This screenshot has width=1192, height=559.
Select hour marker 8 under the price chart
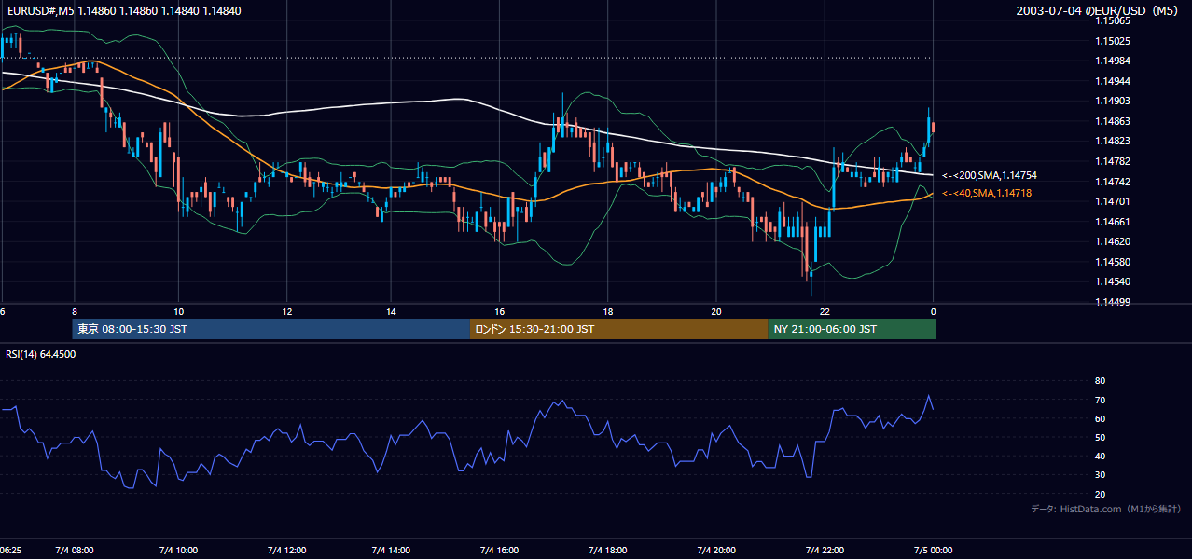tap(74, 312)
